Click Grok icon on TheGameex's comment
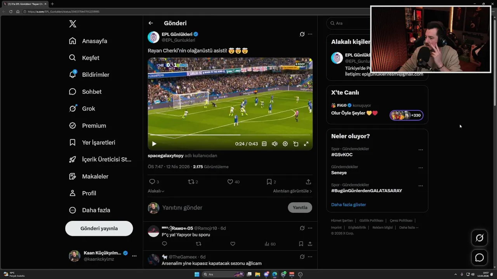 pyautogui.click(x=302, y=257)
